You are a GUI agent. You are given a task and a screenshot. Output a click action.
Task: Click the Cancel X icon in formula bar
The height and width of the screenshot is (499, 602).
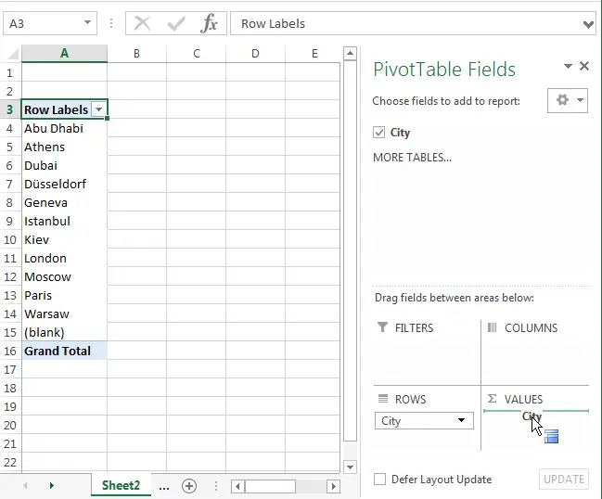[142, 23]
